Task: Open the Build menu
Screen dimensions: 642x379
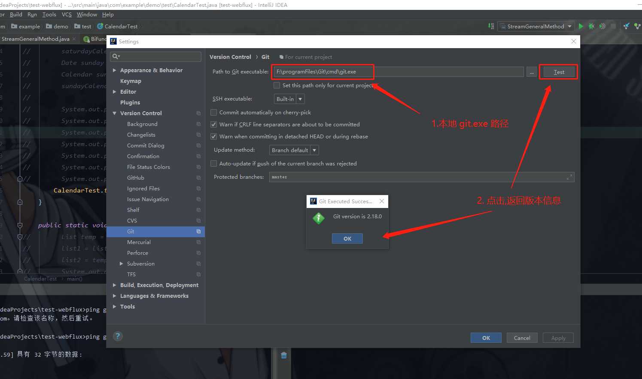Action: coord(16,14)
